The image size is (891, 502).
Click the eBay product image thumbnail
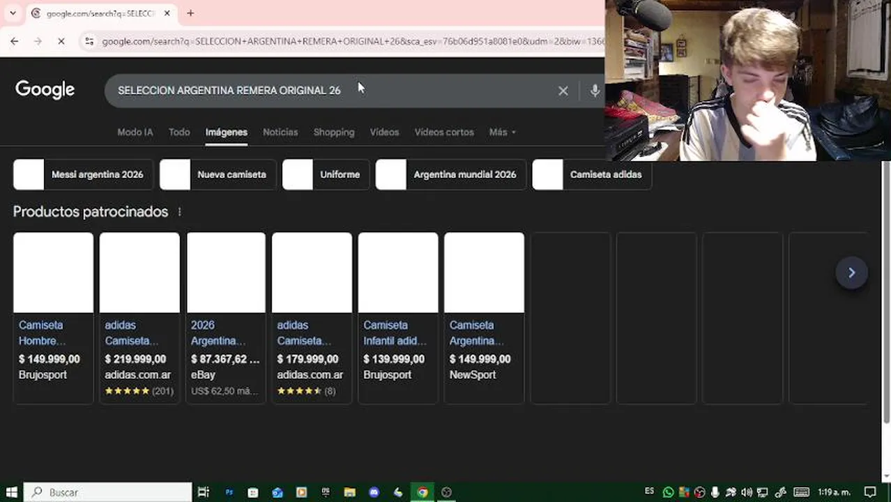pos(226,273)
